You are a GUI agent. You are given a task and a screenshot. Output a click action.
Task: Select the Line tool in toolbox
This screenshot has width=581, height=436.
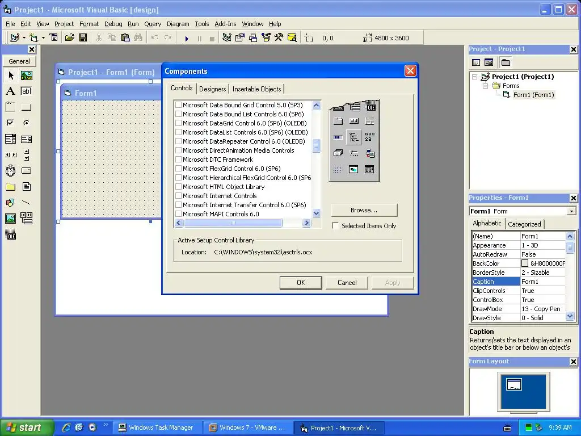point(26,203)
